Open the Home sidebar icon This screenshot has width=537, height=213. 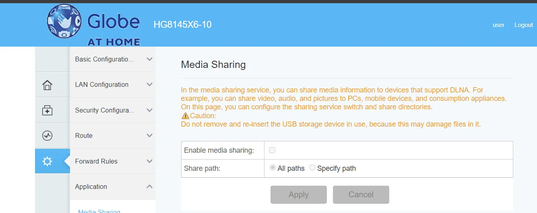pyautogui.click(x=48, y=85)
